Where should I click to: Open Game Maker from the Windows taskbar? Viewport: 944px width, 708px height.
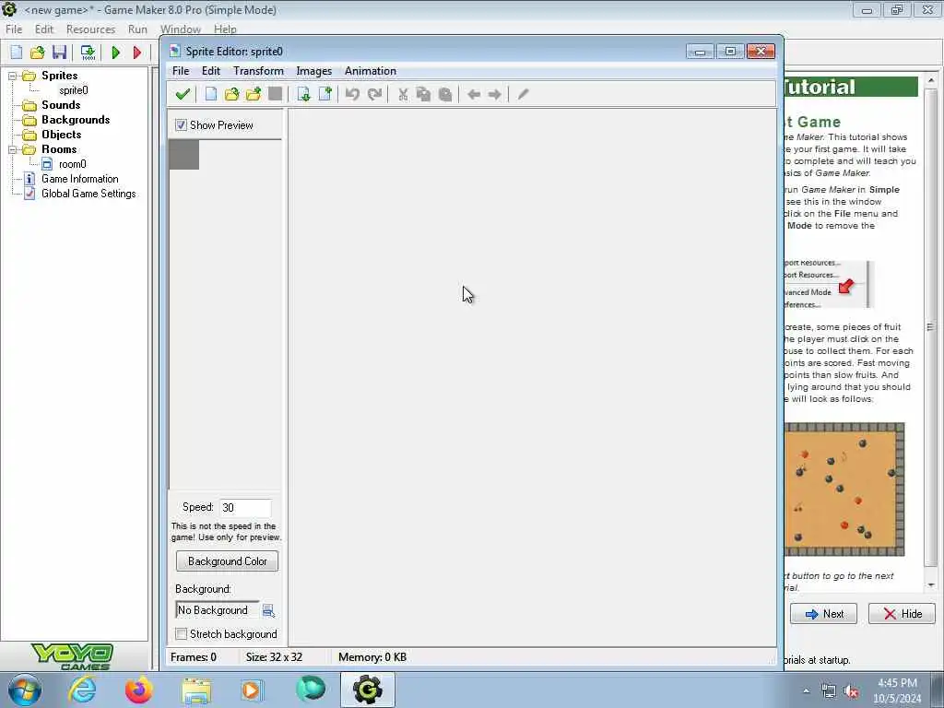pyautogui.click(x=368, y=690)
